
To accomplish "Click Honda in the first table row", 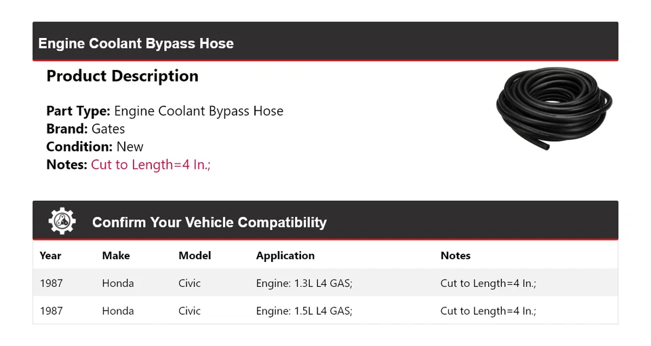I will (118, 283).
